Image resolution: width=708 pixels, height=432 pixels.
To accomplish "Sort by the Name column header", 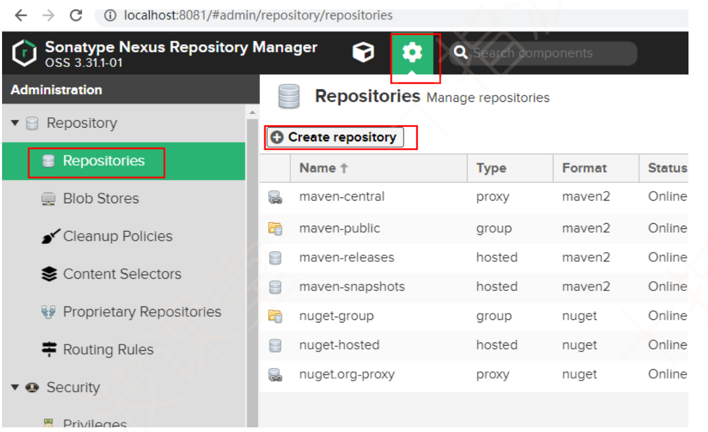I will (379, 168).
